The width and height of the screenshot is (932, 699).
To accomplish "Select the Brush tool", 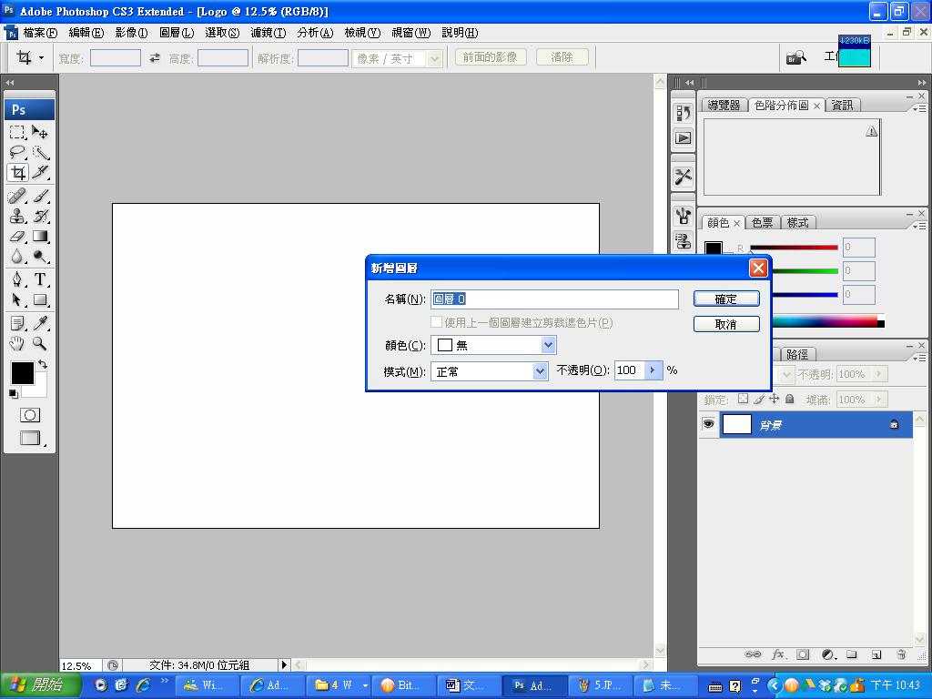I will pyautogui.click(x=40, y=196).
